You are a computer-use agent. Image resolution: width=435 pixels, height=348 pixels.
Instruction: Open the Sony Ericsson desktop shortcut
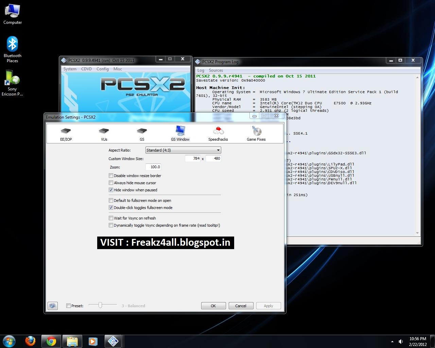12,83
